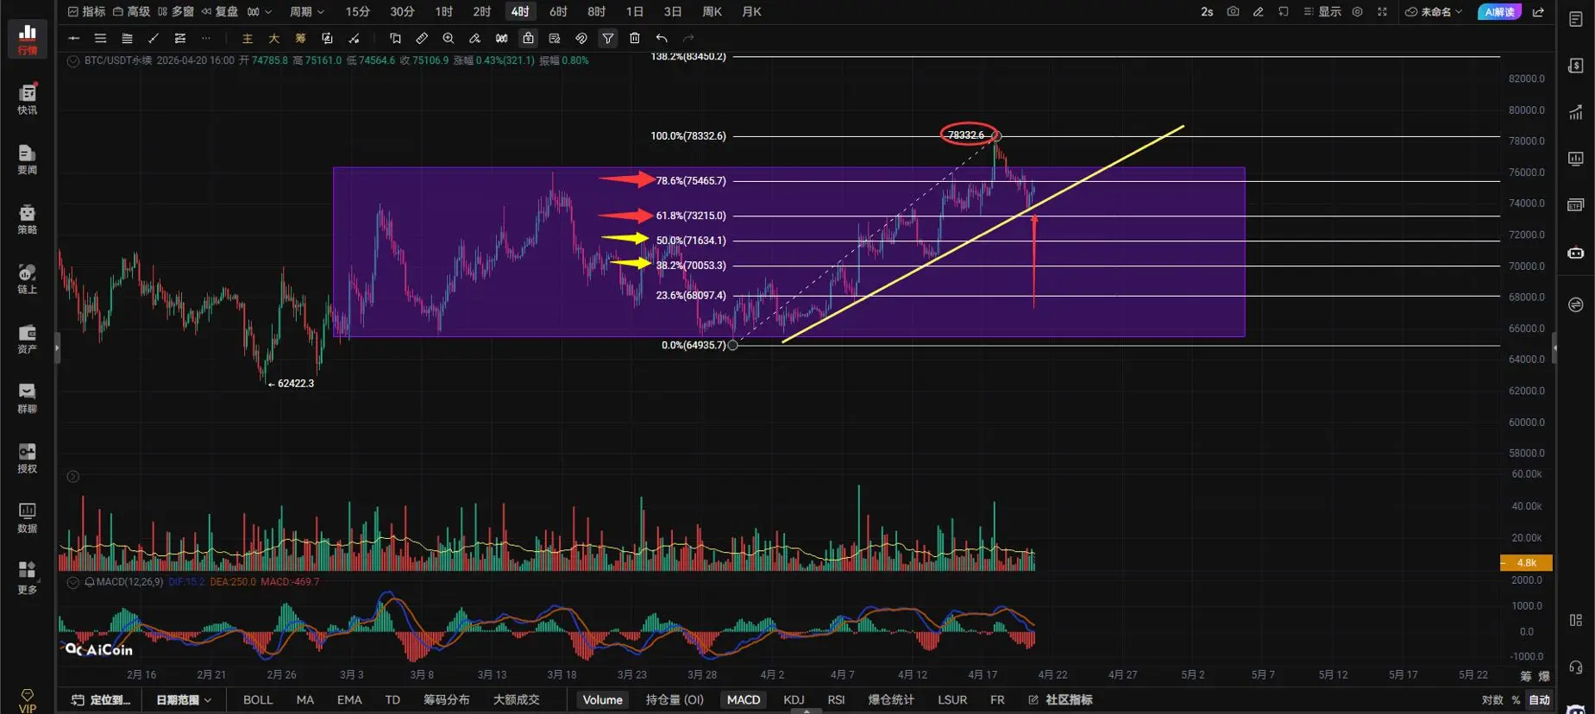
Task: Enable the EMA indicator
Action: [349, 700]
